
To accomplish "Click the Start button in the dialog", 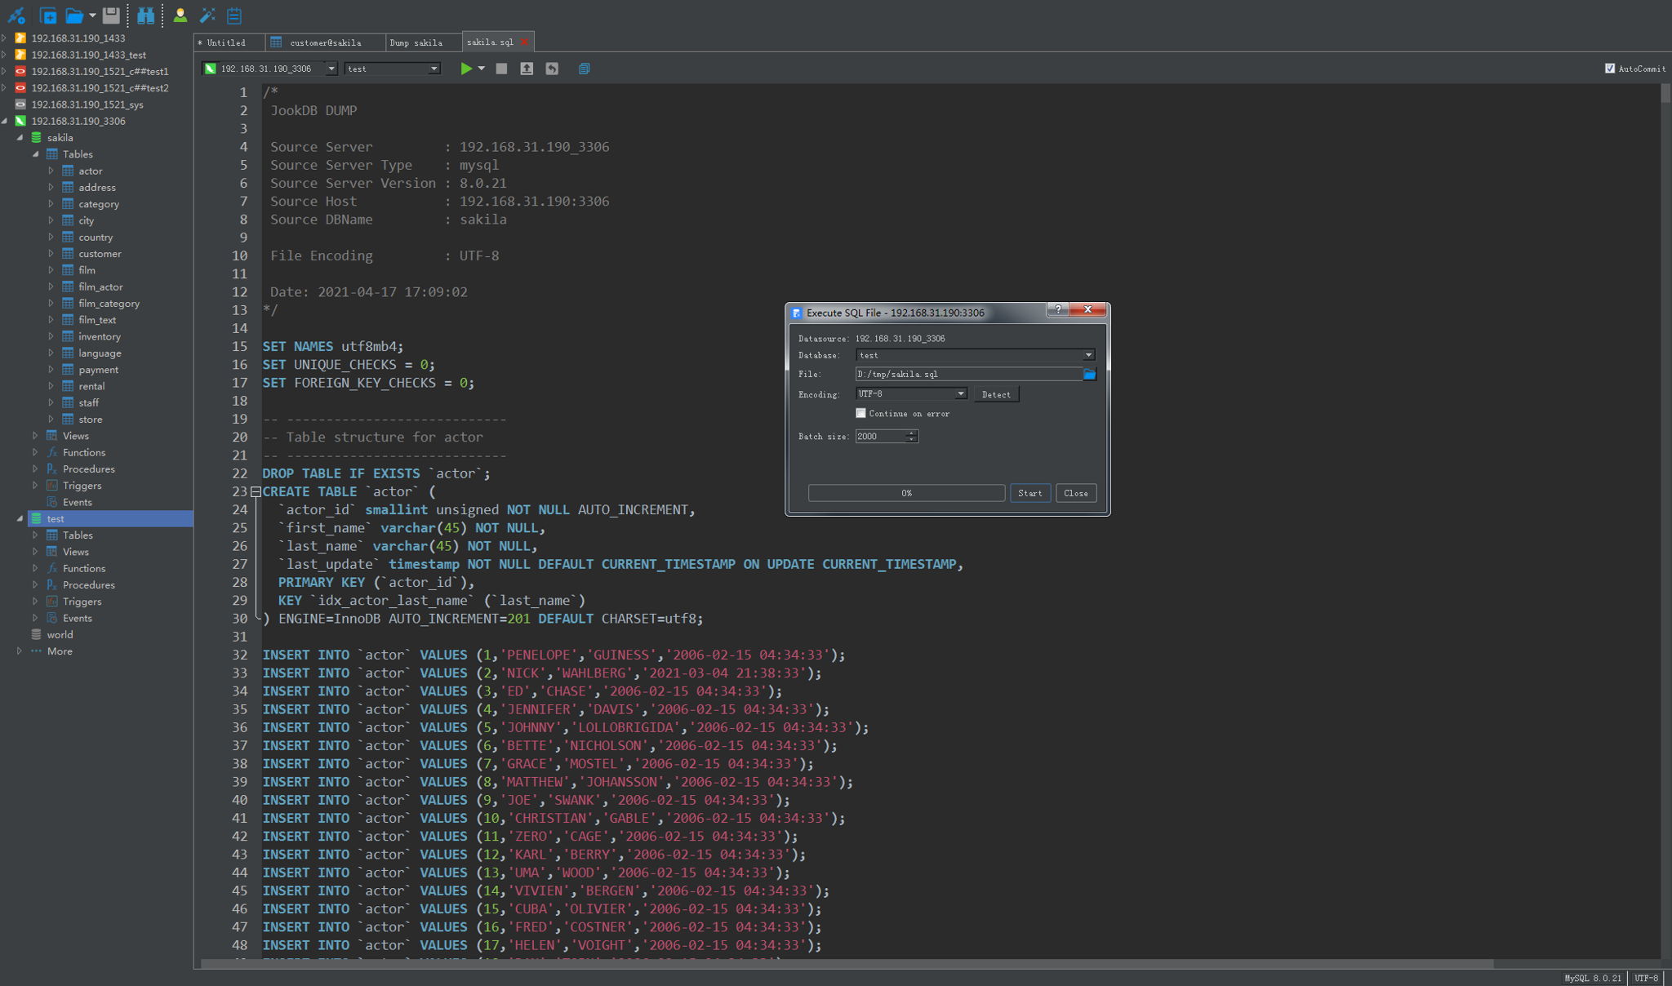I will (1029, 493).
